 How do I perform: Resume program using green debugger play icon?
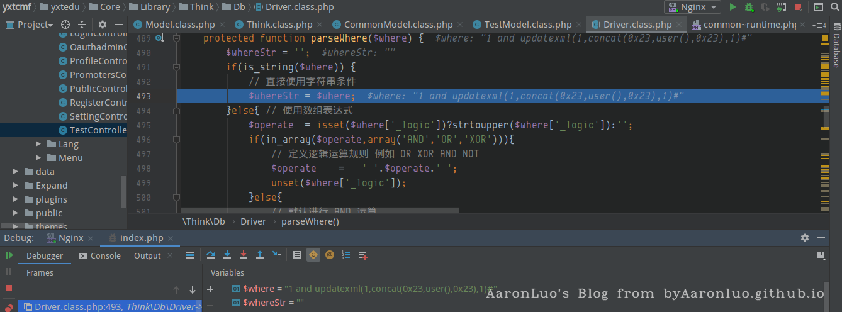pyautogui.click(x=9, y=255)
